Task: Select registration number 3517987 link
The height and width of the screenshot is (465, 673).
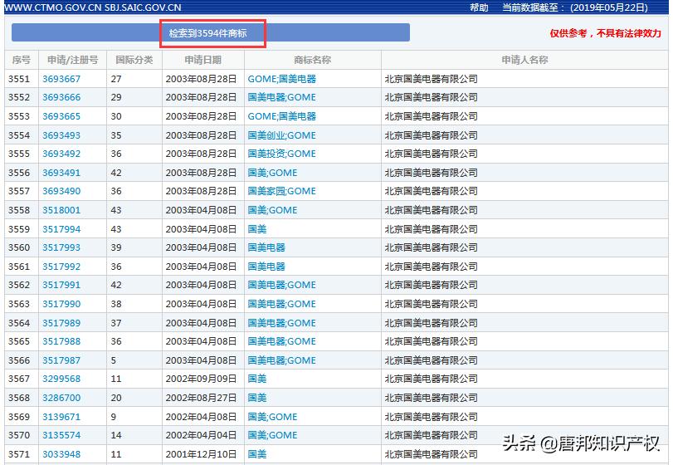Action: click(x=61, y=360)
